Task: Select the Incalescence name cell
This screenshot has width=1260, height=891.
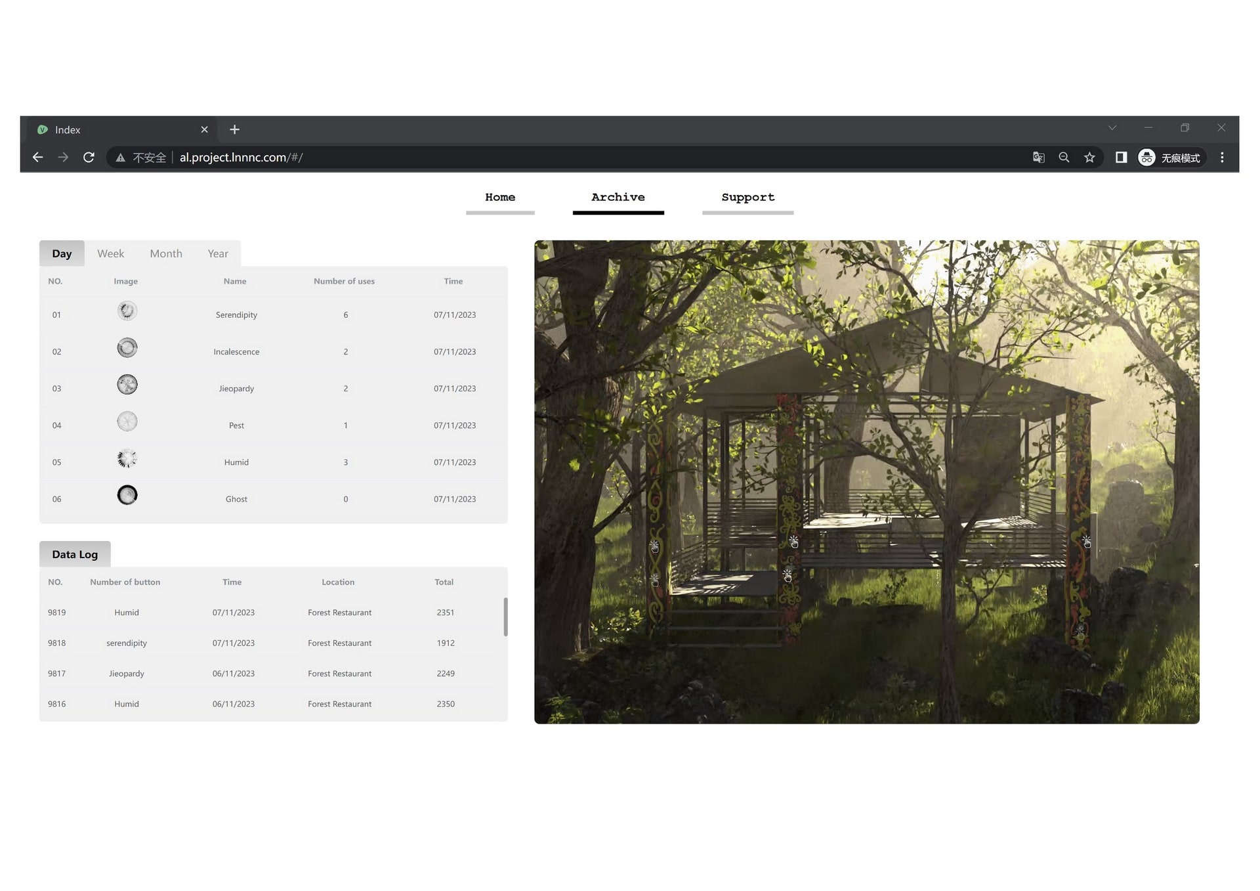Action: pyautogui.click(x=236, y=352)
